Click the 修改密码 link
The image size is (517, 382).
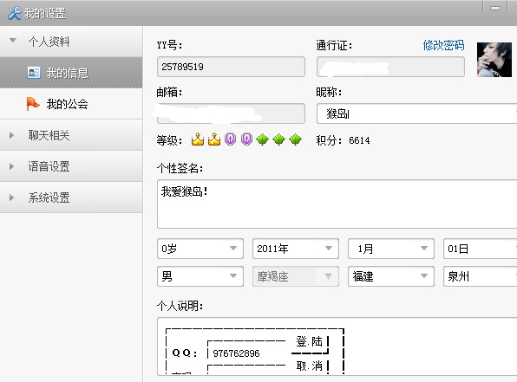443,45
